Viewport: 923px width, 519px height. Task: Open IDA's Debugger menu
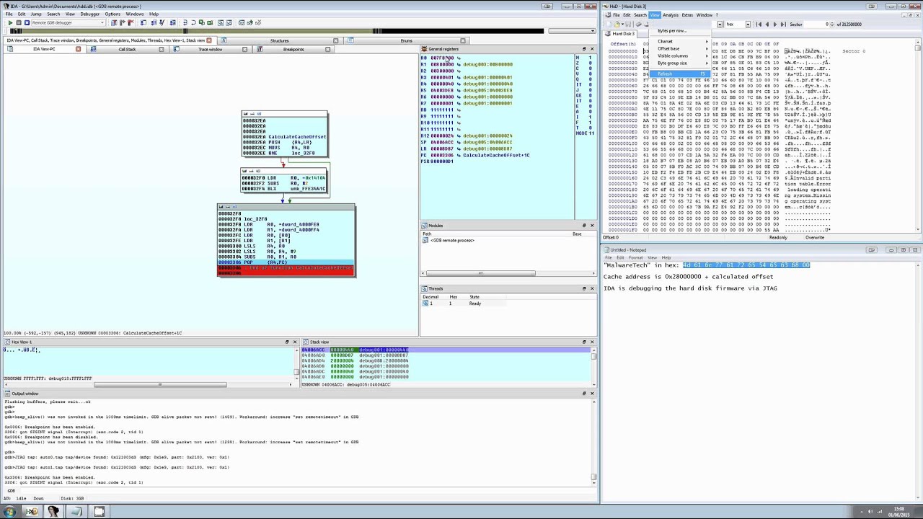[x=90, y=14]
